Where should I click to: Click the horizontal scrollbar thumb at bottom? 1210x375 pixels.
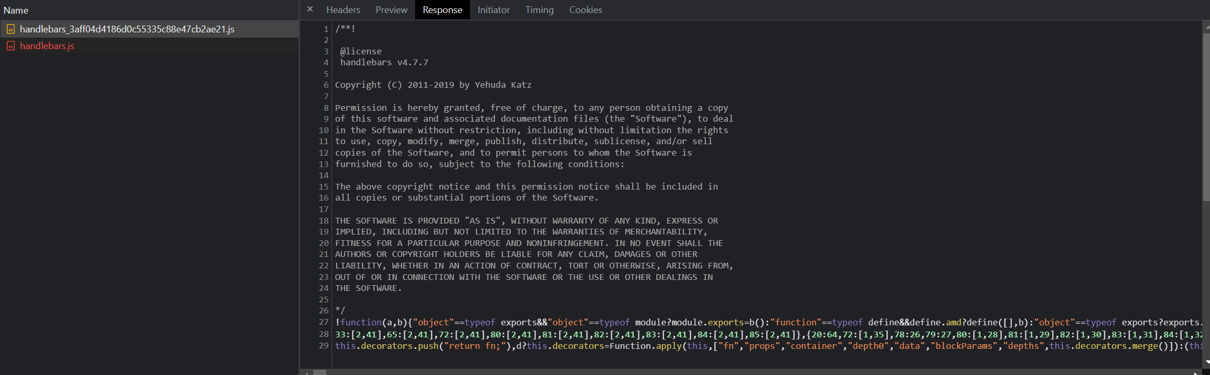[319, 372]
